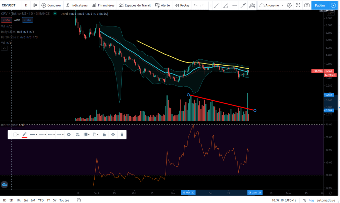Delete the drawing with trash icon
Screen dimensions: 340x203
122,135
